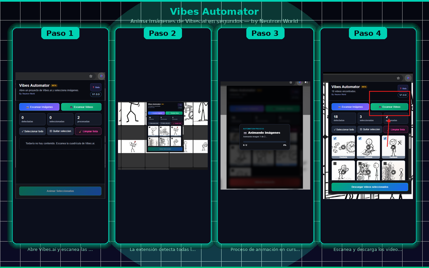Screen dimensions: 429x268
Task: Click Escanear Videos in Paso 4
Action: tap(389, 107)
